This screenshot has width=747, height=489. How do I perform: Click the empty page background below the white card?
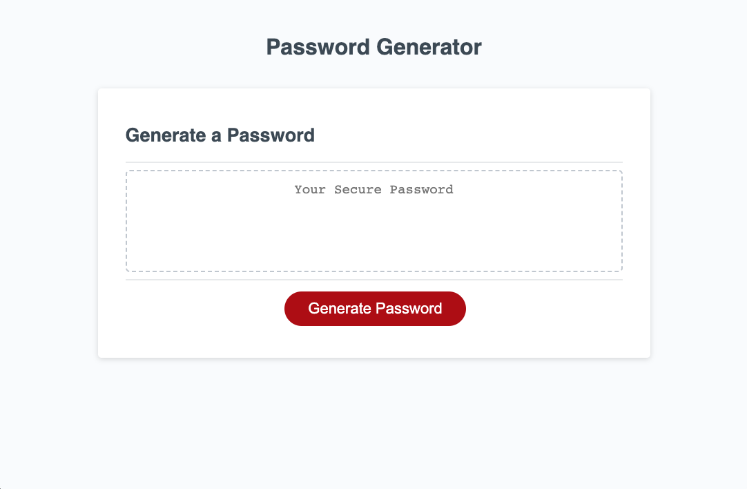(x=374, y=424)
